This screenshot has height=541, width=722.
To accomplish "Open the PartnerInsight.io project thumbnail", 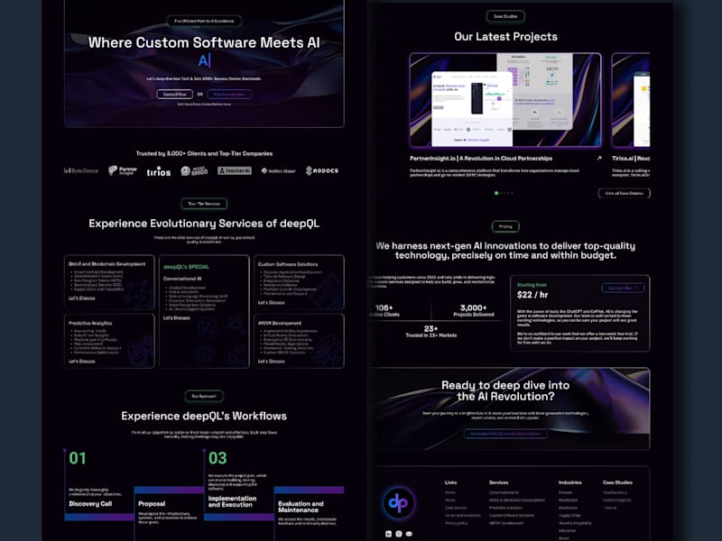I will (505, 100).
